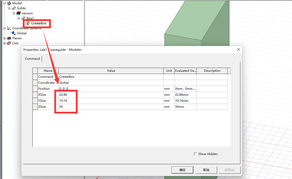Click the 取消 (Cancel) button
The height and width of the screenshot is (179, 292).
pos(206,170)
